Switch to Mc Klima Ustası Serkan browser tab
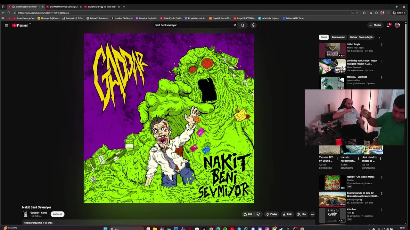 pos(63,7)
